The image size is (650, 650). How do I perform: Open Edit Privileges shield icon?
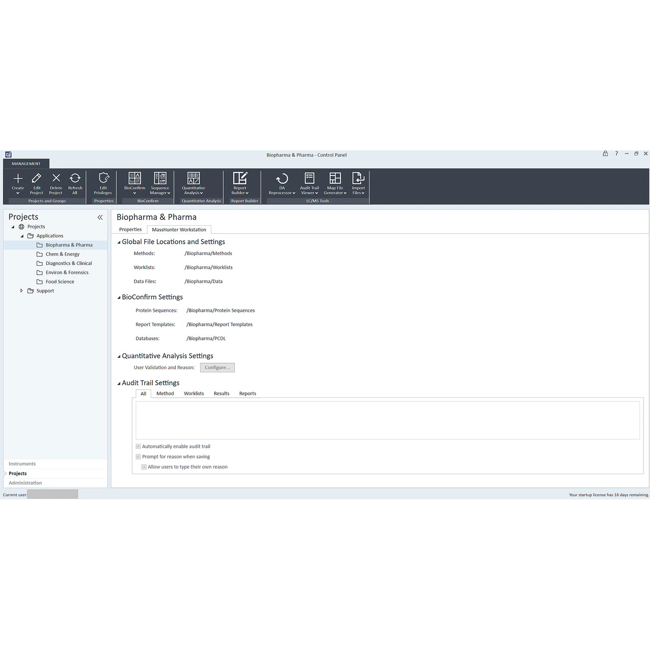pos(104,178)
